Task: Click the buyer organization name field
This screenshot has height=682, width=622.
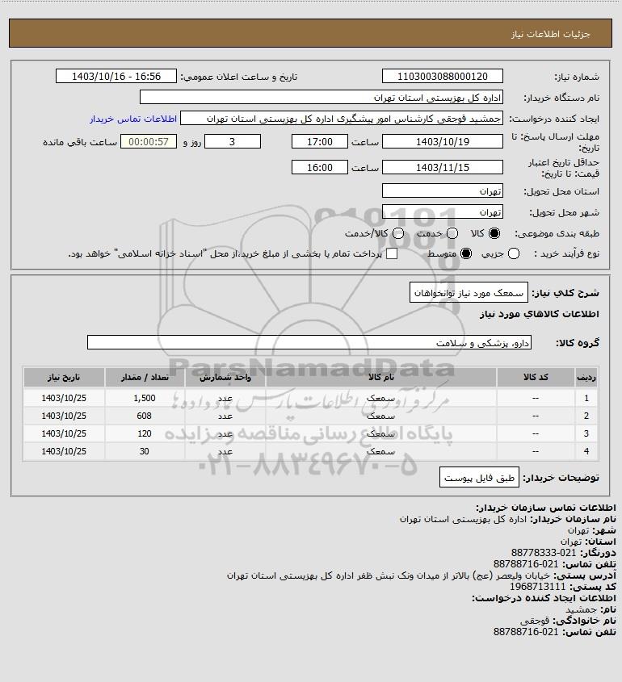Action: pos(322,97)
